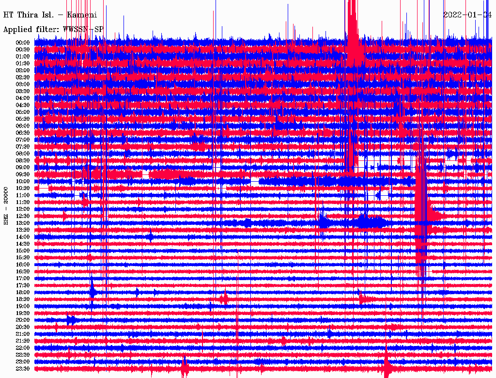Screen dimensions: 496x378
Task: Click the 20:30 time label
Action: pyautogui.click(x=23, y=327)
